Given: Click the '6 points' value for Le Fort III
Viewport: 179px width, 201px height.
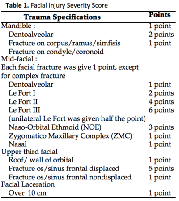Looking at the screenshot, I should (x=161, y=110).
